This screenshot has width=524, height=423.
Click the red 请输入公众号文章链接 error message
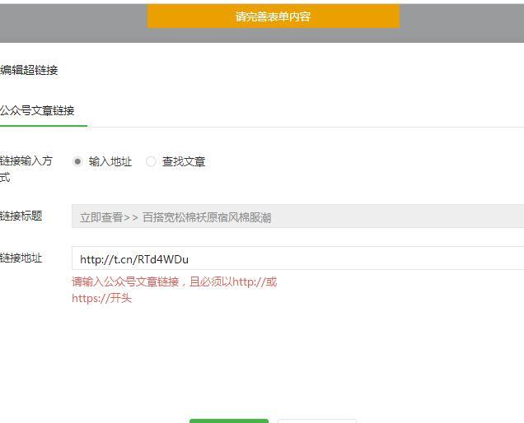pos(174,290)
